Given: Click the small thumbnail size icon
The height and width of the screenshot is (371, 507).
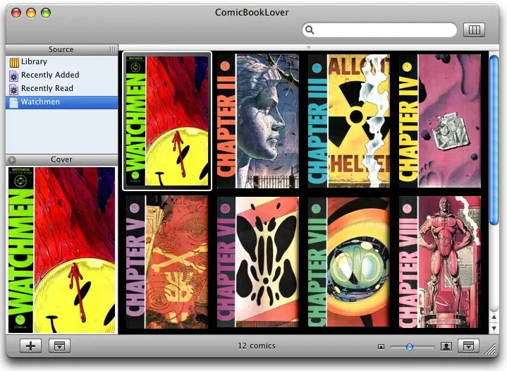Looking at the screenshot, I should point(381,347).
